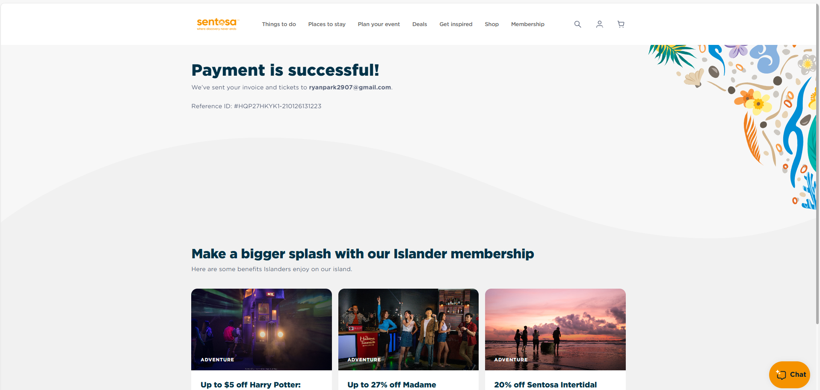The height and width of the screenshot is (390, 820).
Task: View the shopping cart icon
Action: tap(621, 24)
